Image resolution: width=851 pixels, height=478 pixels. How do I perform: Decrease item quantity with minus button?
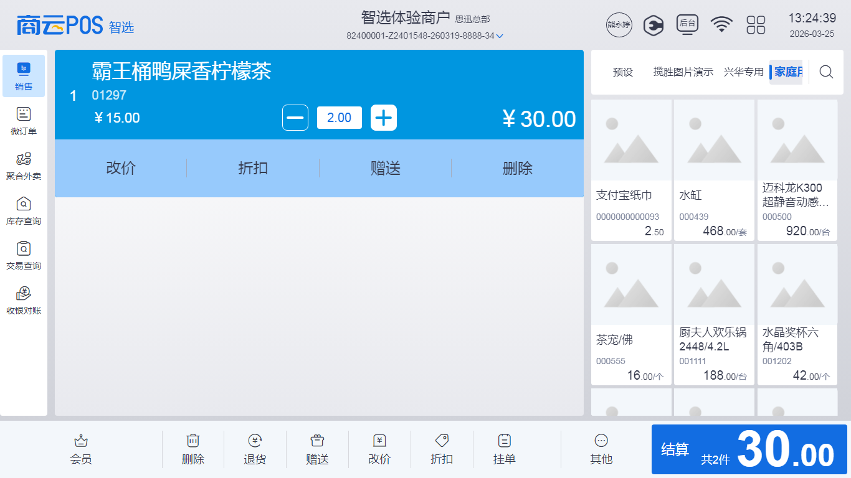point(295,118)
